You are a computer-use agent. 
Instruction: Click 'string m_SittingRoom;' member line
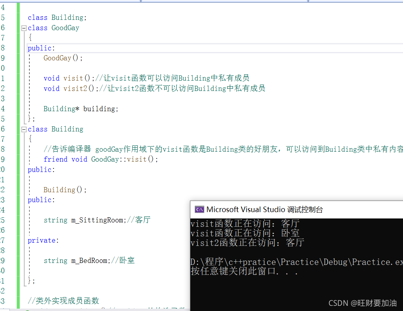point(85,220)
